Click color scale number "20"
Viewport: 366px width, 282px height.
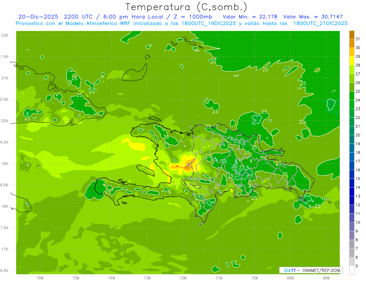pyautogui.click(x=358, y=135)
